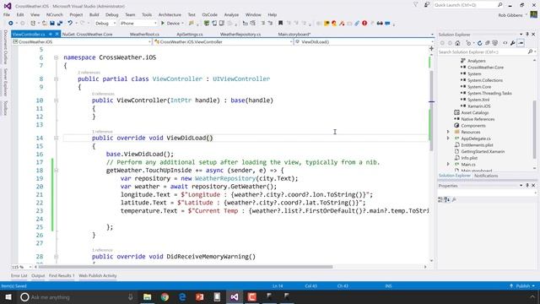The image size is (540, 304).
Task: Open the CrossWeather.iOS project navigation dropdown
Action: tap(82, 41)
